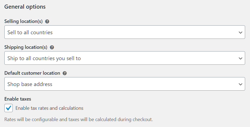This screenshot has height=127, width=250.
Task: Expand the Shipping location(s) select box
Action: pyautogui.click(x=125, y=58)
